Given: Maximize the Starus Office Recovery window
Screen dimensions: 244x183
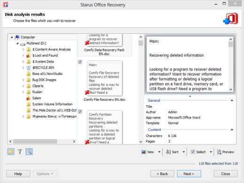Looking at the screenshot, I should 224,3.
